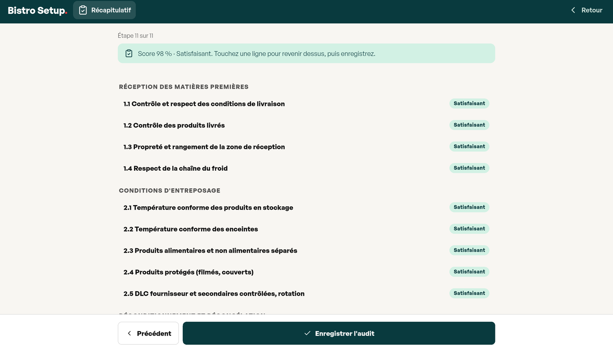Click the Satisfaisant badge for item 2.2
The image size is (613, 349).
pyautogui.click(x=469, y=228)
